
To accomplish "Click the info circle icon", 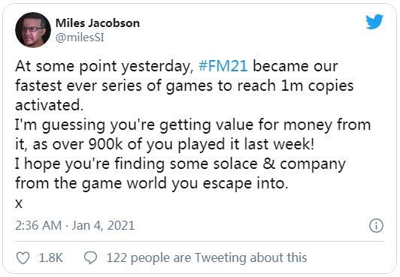I will 376,225.
